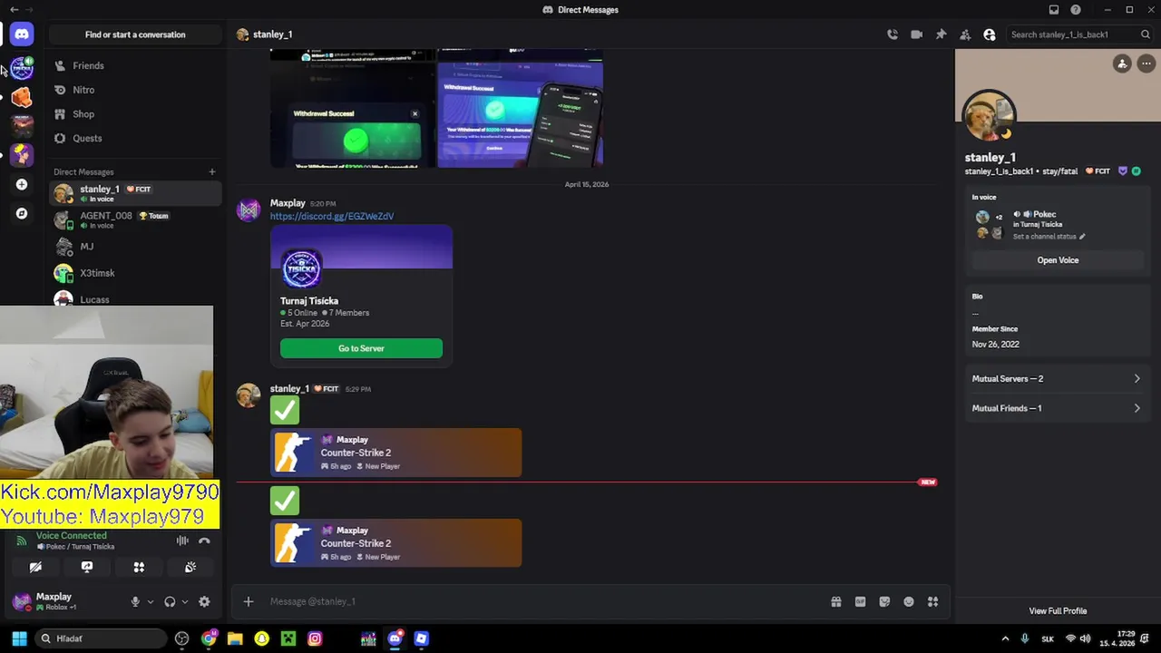Image resolution: width=1161 pixels, height=653 pixels.
Task: Click Open Voice button
Action: (1058, 260)
